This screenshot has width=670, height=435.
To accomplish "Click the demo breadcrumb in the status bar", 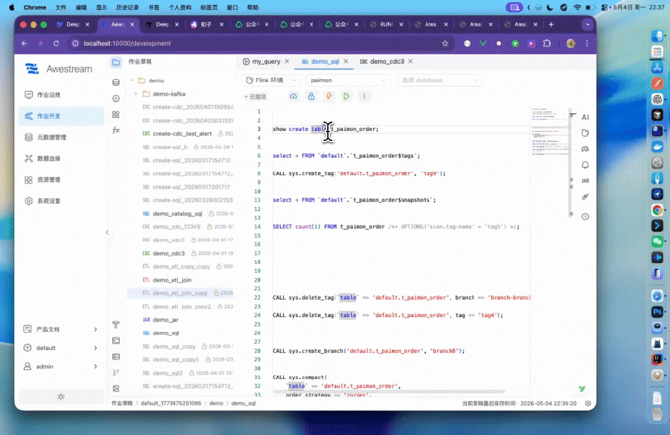I will point(216,403).
